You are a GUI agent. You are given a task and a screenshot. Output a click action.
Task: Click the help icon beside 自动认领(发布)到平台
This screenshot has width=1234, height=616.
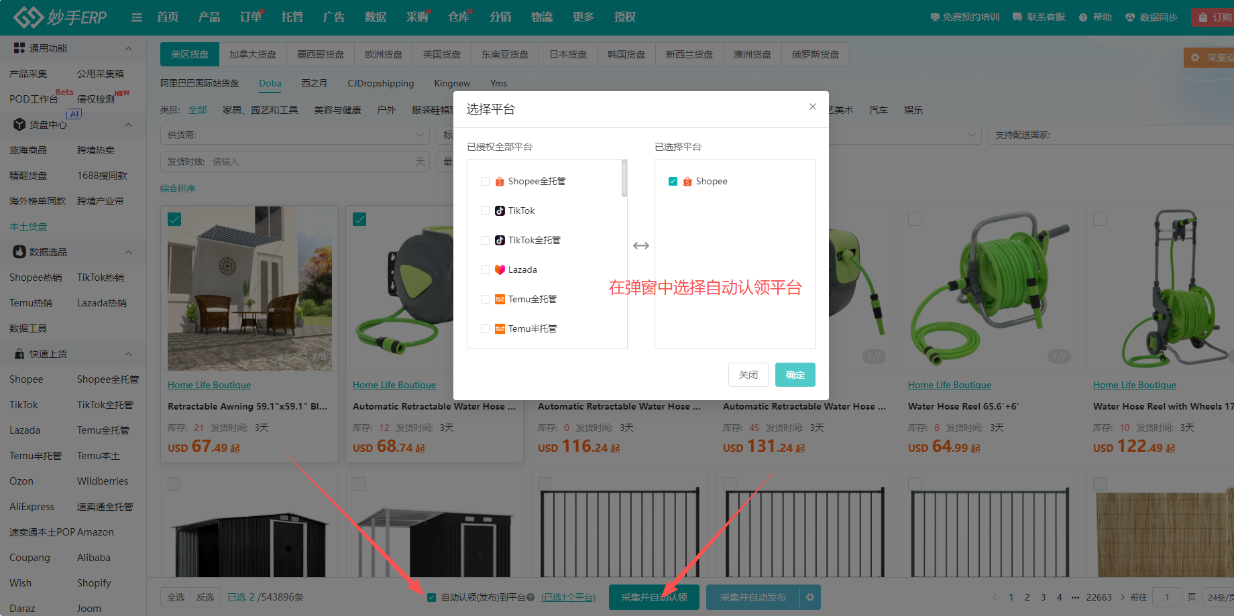(x=530, y=597)
